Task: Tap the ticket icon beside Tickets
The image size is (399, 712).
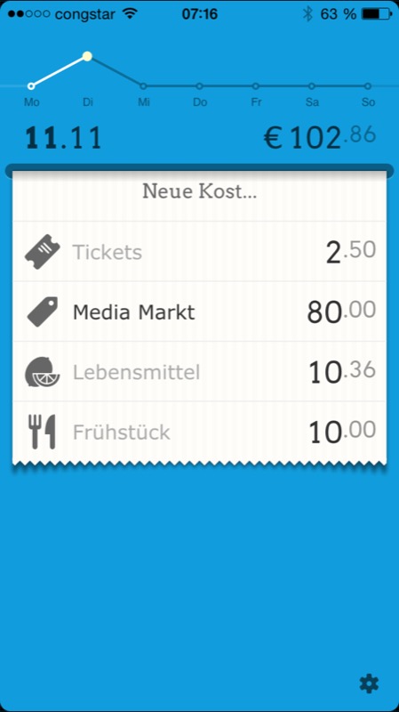Action: click(x=42, y=252)
